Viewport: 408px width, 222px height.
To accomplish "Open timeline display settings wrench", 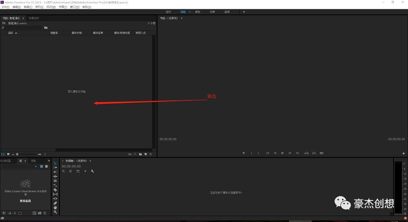I will [x=92, y=171].
